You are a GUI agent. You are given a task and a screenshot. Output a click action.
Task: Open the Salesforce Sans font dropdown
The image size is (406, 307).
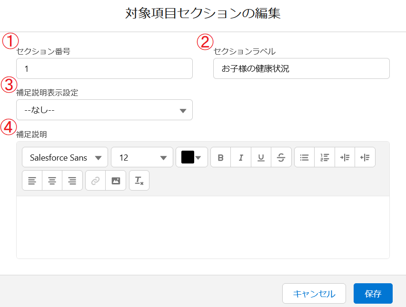(65, 157)
